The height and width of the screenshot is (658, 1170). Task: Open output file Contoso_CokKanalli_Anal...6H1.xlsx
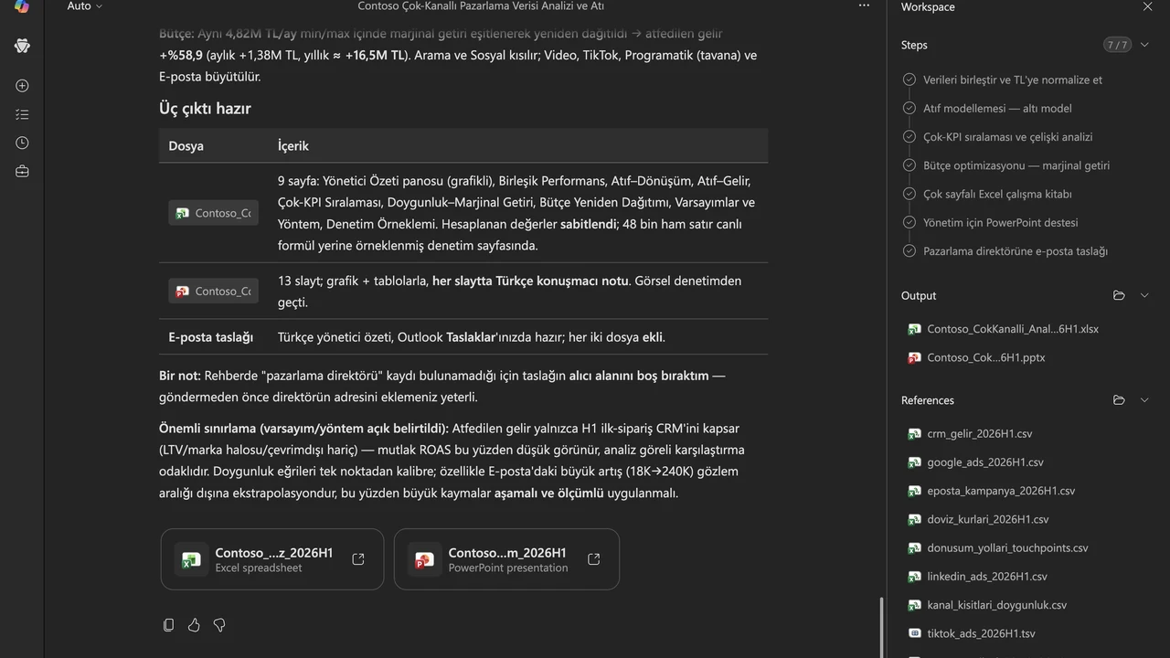1013,329
